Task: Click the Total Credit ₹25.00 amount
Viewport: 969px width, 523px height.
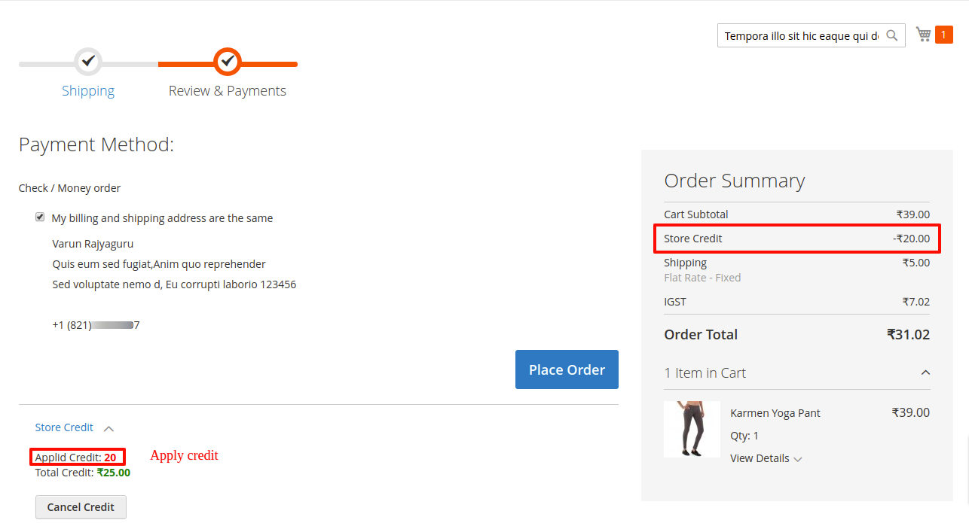Action: [x=113, y=473]
